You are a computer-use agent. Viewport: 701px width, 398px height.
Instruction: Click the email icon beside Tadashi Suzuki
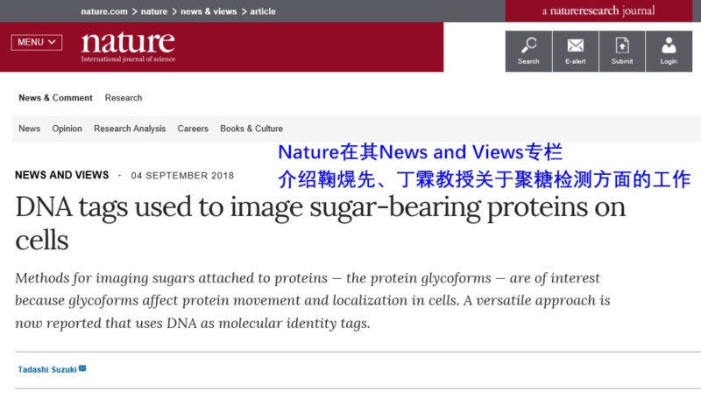click(82, 368)
